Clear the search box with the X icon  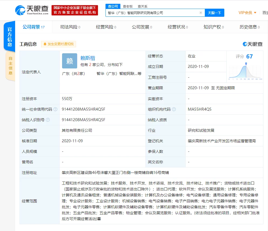pyautogui.click(x=201, y=13)
